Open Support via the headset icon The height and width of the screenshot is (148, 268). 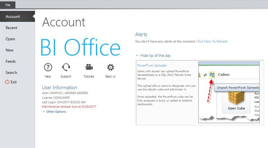click(x=66, y=67)
